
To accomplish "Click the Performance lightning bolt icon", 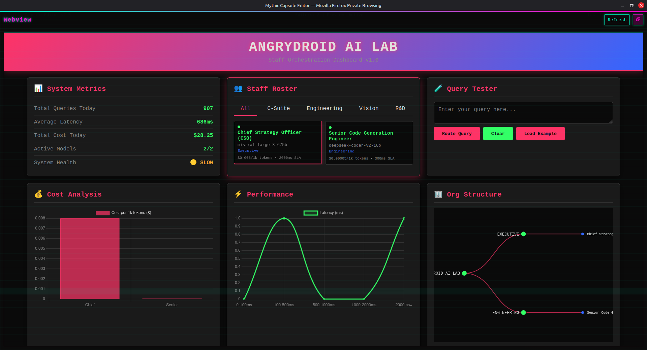I will click(238, 194).
